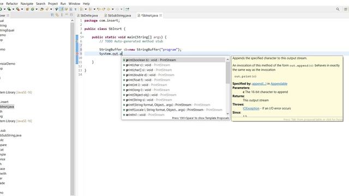Image resolution: width=349 pixels, height=196 pixels.
Task: Select print(char c) proposal
Action: [174, 65]
